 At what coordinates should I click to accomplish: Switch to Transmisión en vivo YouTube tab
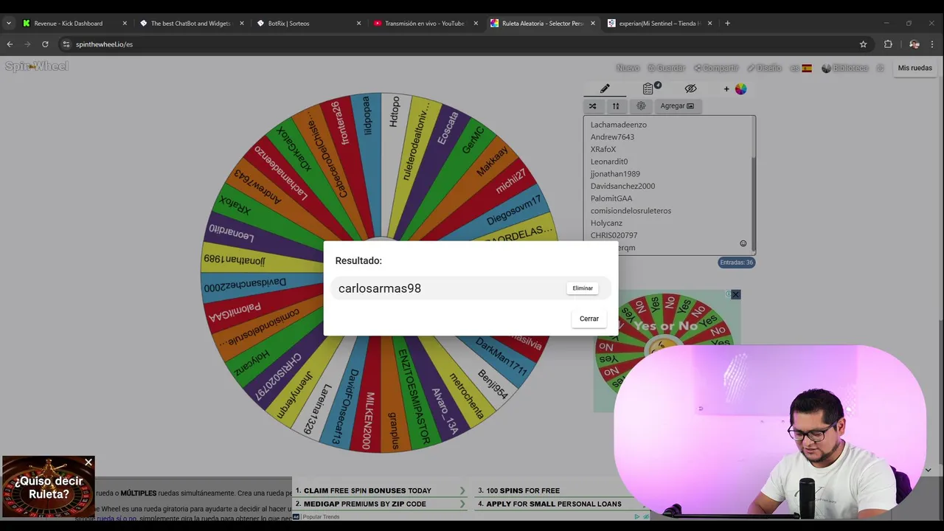(x=424, y=24)
